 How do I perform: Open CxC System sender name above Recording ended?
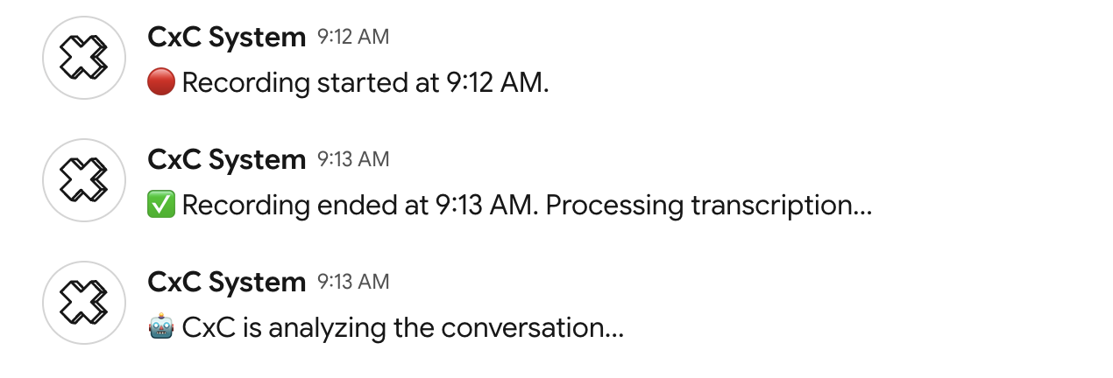click(227, 159)
